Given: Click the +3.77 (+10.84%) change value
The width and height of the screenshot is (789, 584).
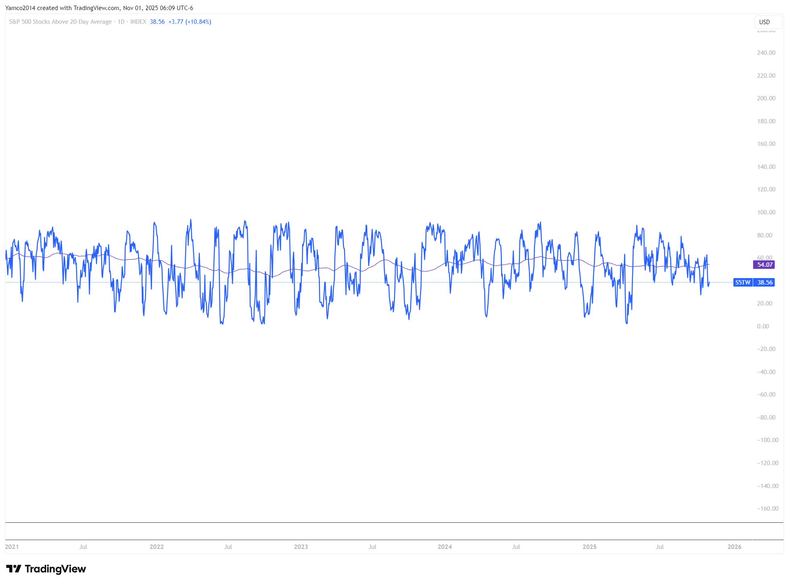Looking at the screenshot, I should tap(189, 22).
